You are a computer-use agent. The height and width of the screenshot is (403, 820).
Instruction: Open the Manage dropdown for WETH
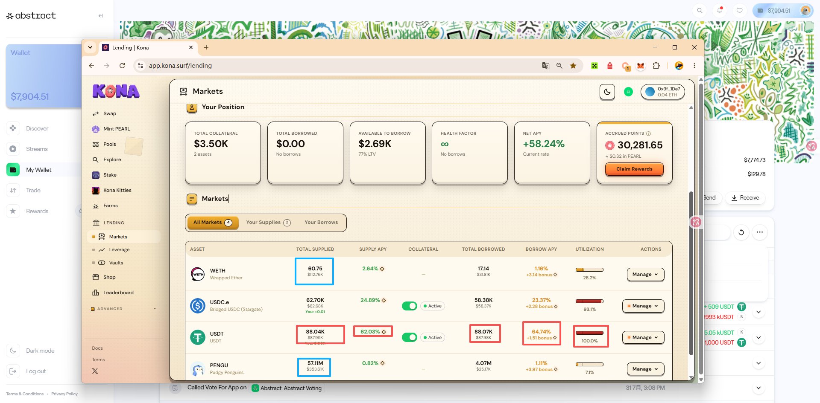click(645, 275)
